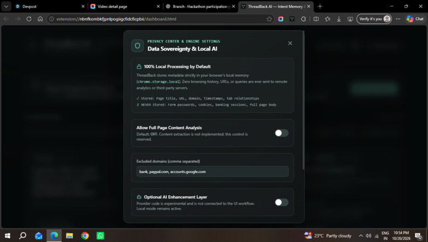
Task: Click the dialog's vertical scrollbar
Action: 303,100
